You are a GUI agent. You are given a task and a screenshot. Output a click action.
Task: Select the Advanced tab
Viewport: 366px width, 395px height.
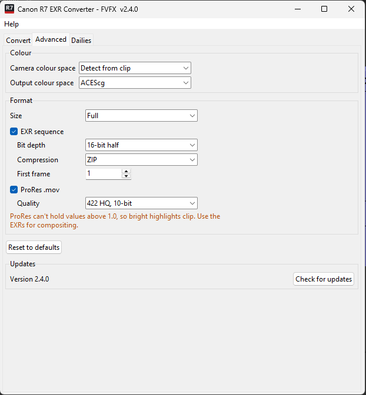[x=51, y=39]
